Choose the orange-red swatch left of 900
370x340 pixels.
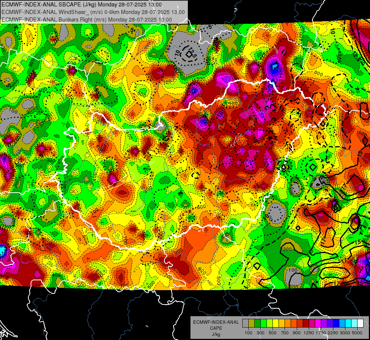pos(294,323)
